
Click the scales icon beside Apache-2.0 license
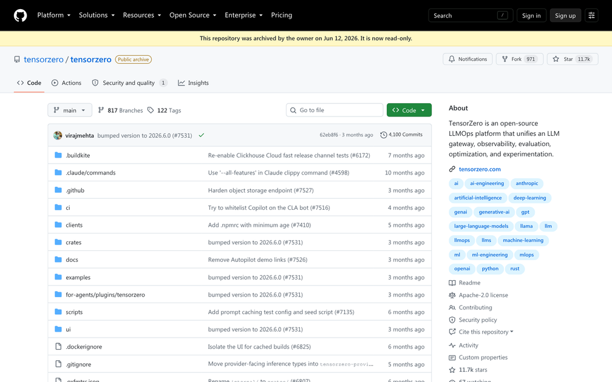[452, 295]
